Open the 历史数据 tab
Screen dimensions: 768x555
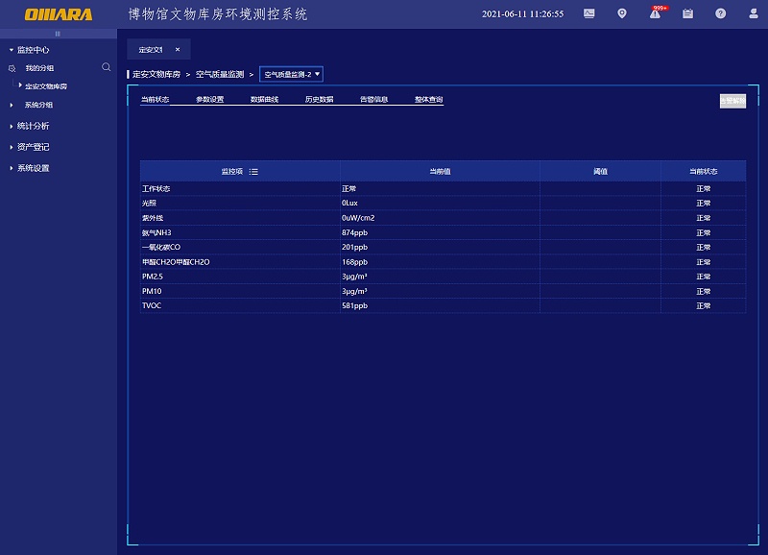point(319,99)
